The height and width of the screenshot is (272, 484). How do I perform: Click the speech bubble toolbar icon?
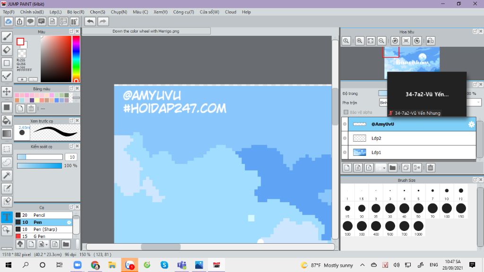pos(30,21)
